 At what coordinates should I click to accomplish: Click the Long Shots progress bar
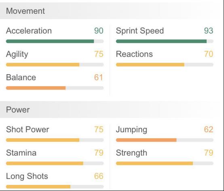pyautogui.click(x=55, y=187)
